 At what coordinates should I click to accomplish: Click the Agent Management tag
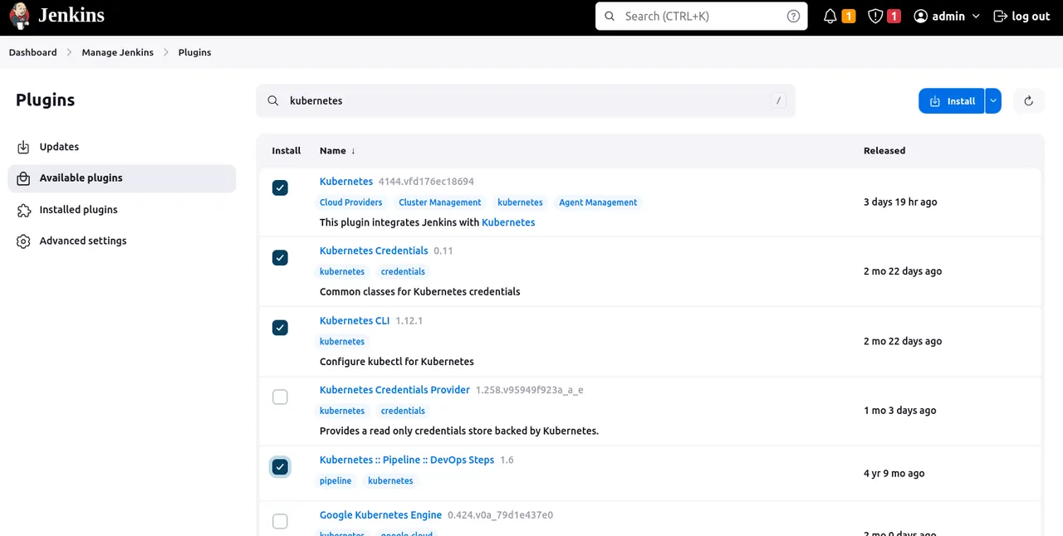598,202
